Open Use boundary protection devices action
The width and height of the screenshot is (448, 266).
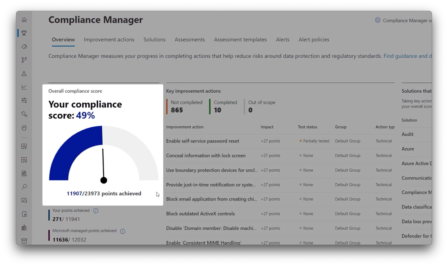coord(212,170)
